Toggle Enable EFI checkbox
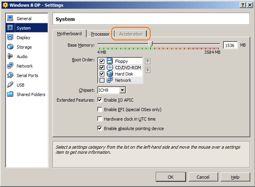The width and height of the screenshot is (255, 187). click(x=100, y=110)
